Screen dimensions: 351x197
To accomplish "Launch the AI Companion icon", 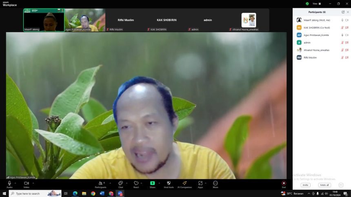I will tap(184, 184).
